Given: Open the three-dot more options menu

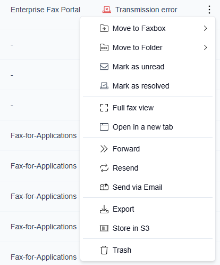Looking at the screenshot, I should [209, 10].
